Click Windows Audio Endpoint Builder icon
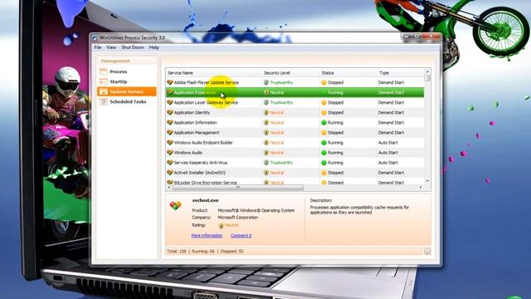The width and height of the screenshot is (531, 299). pyautogui.click(x=170, y=142)
